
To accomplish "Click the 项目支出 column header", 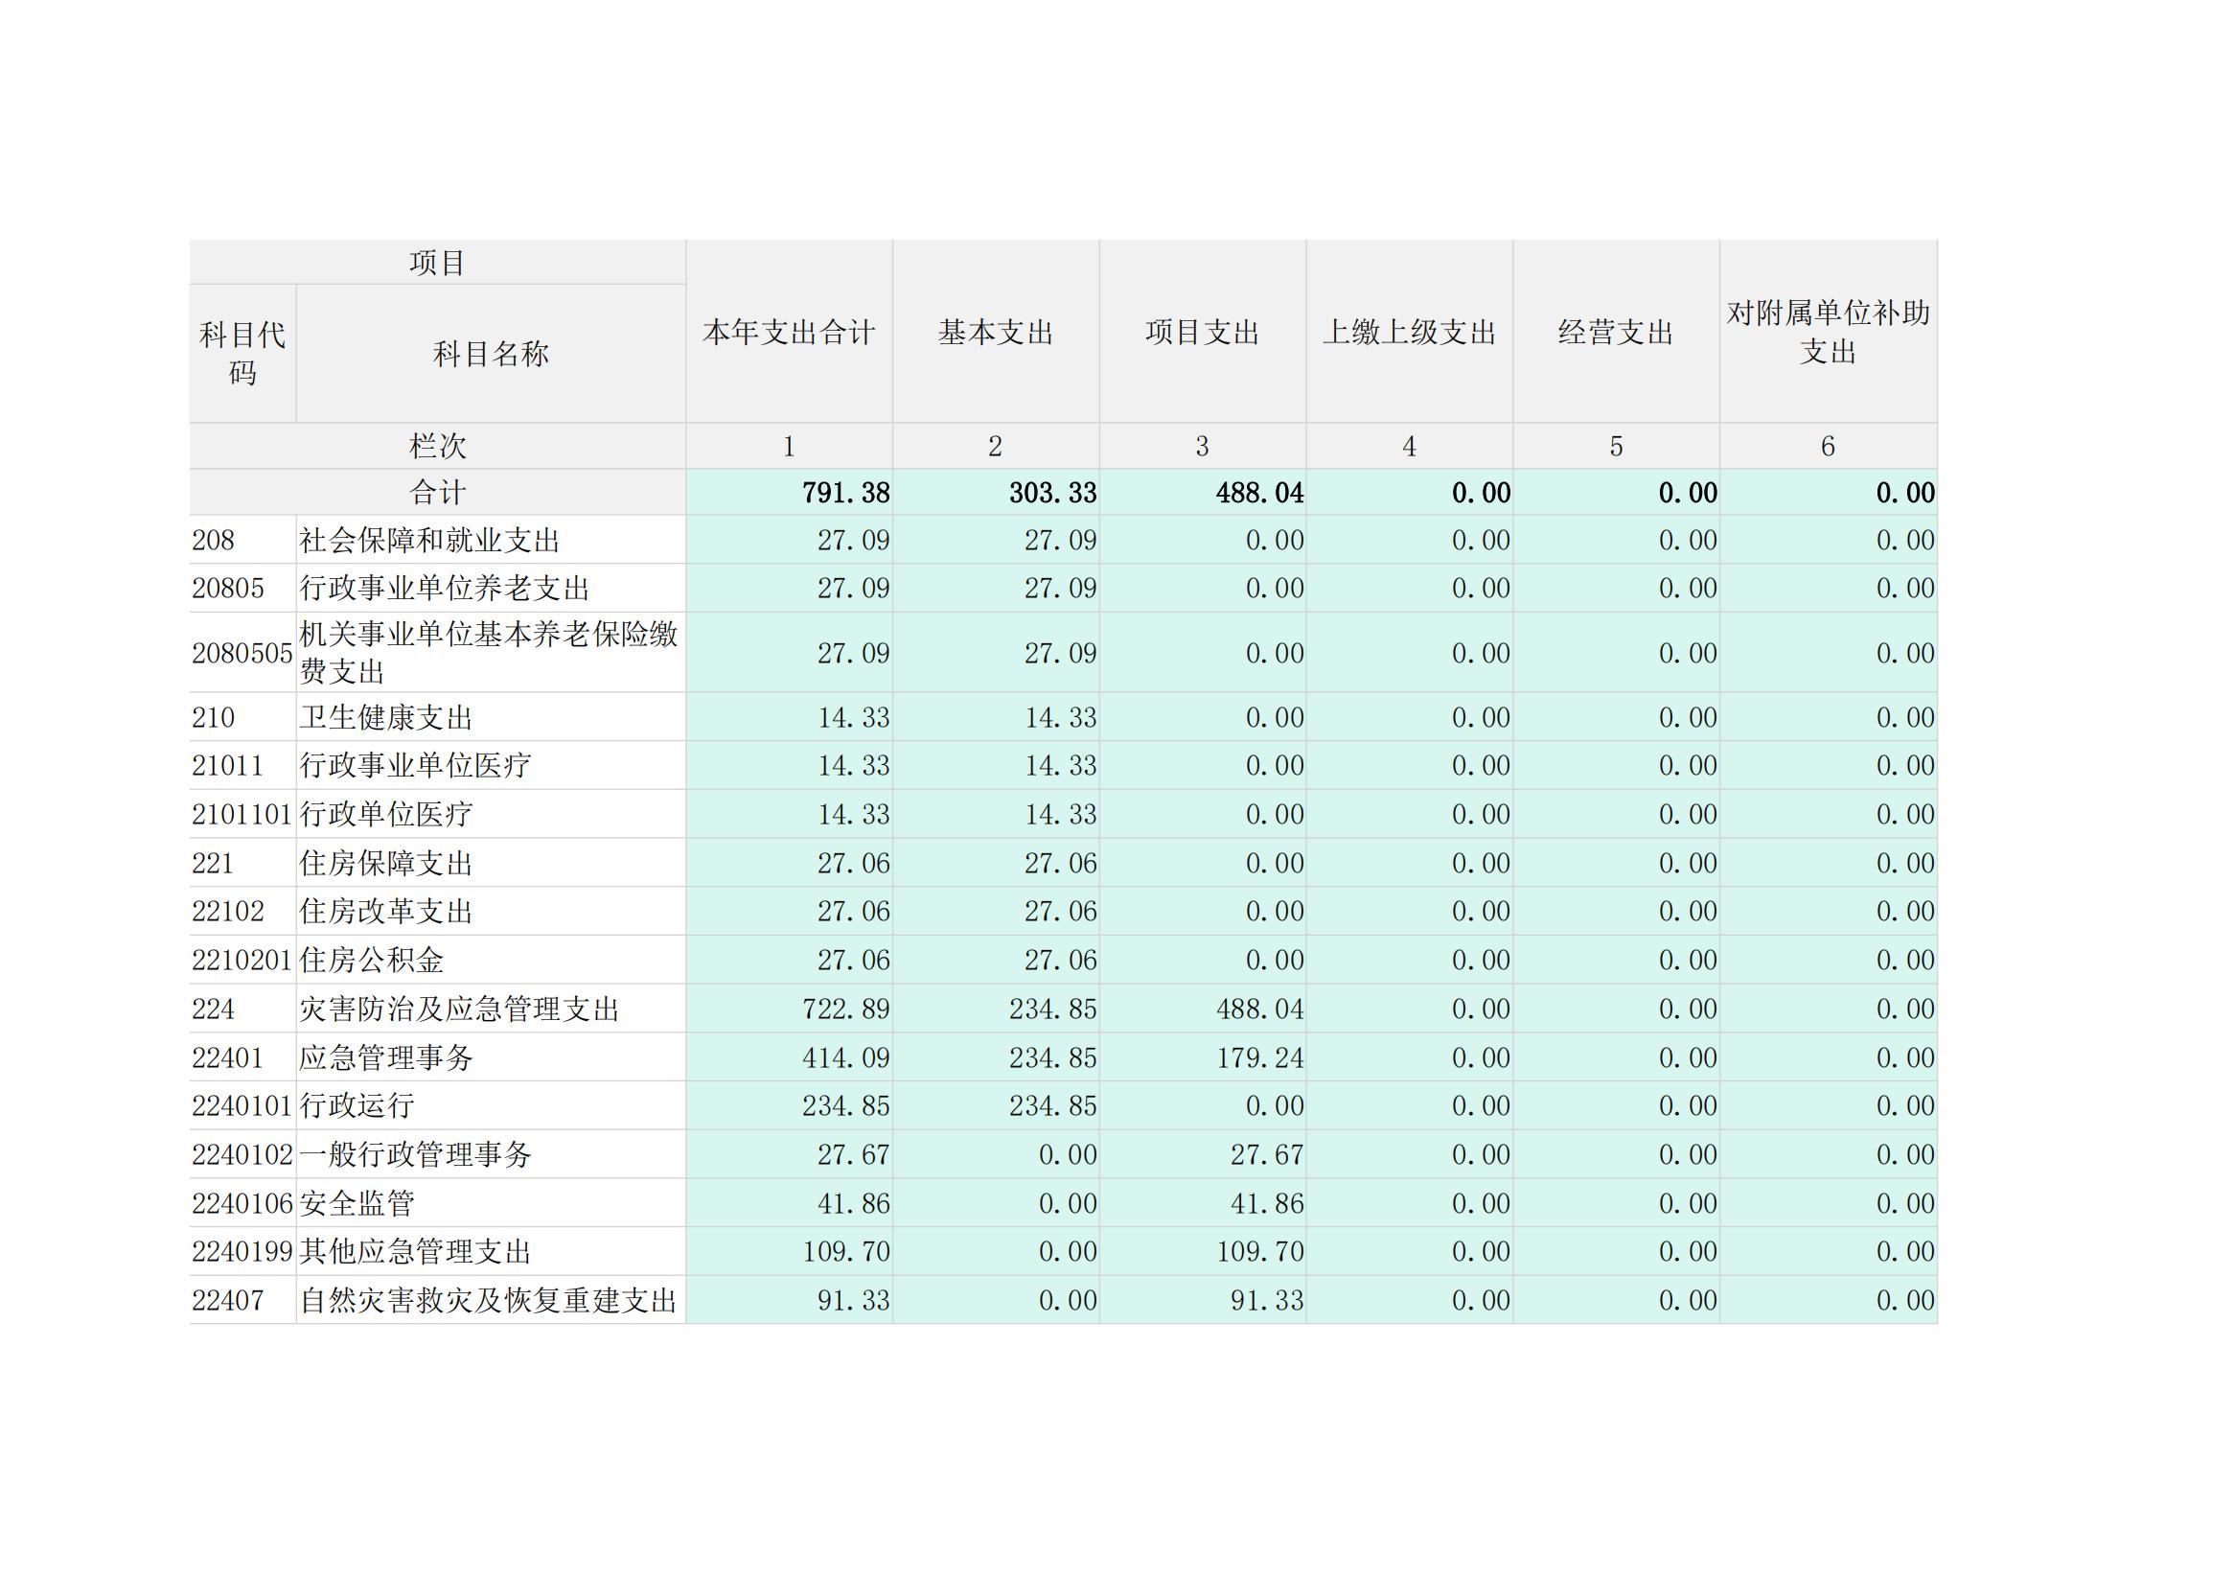I will pyautogui.click(x=1203, y=331).
